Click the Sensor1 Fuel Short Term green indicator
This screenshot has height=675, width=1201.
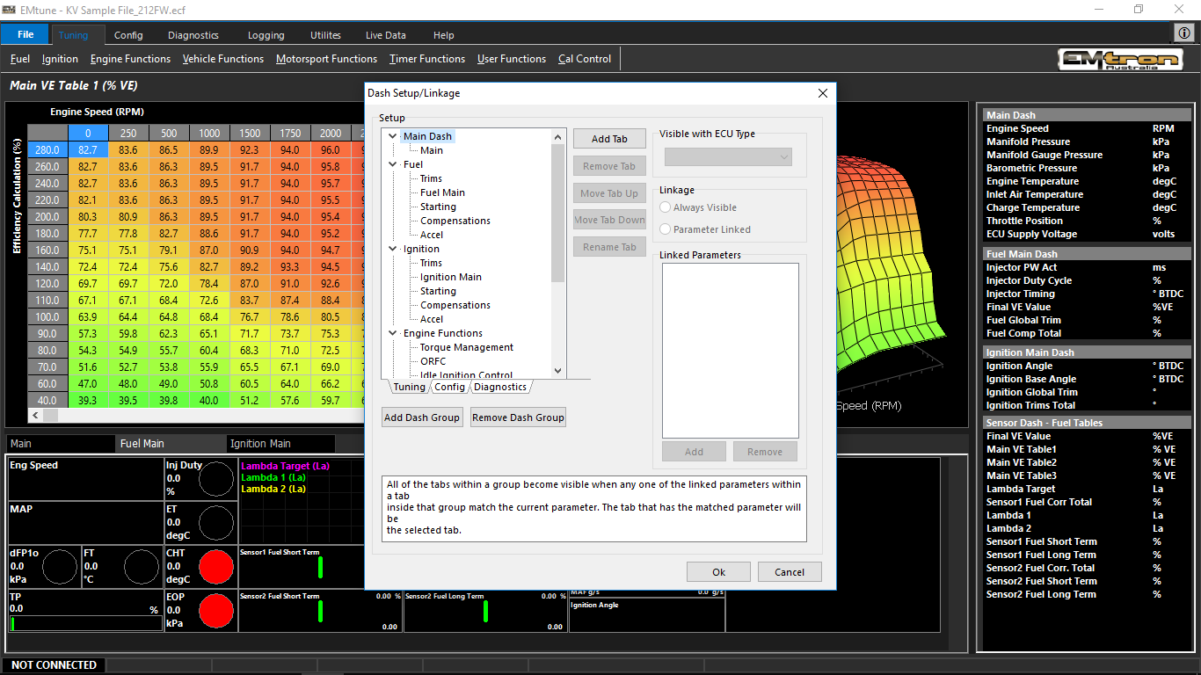(x=320, y=567)
